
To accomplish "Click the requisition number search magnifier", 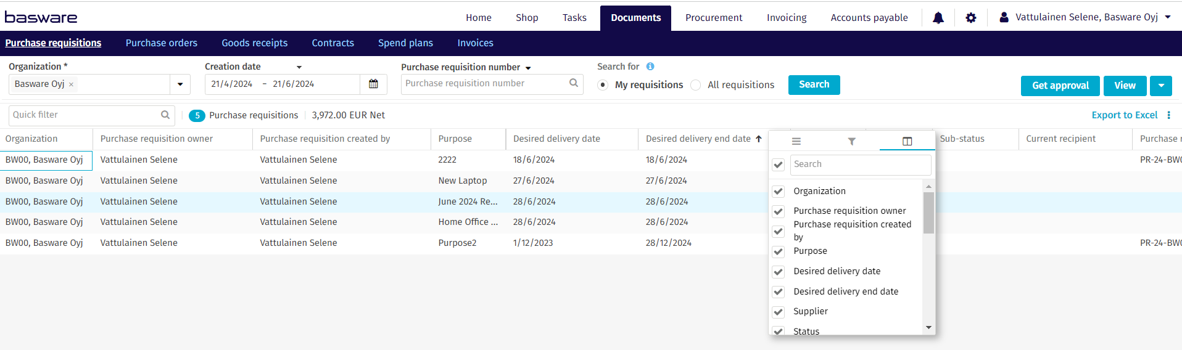I will pos(574,83).
